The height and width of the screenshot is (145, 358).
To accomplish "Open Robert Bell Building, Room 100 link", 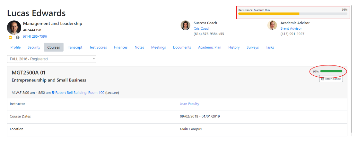I will point(80,93).
